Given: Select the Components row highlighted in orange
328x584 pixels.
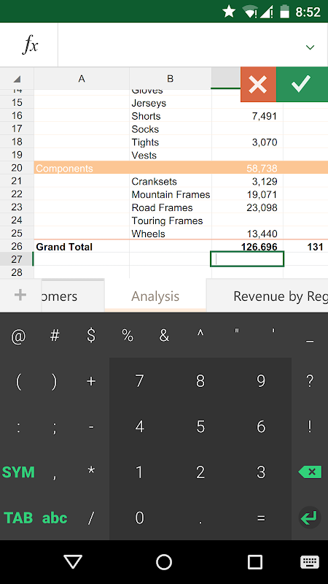Looking at the screenshot, I should coord(181,168).
